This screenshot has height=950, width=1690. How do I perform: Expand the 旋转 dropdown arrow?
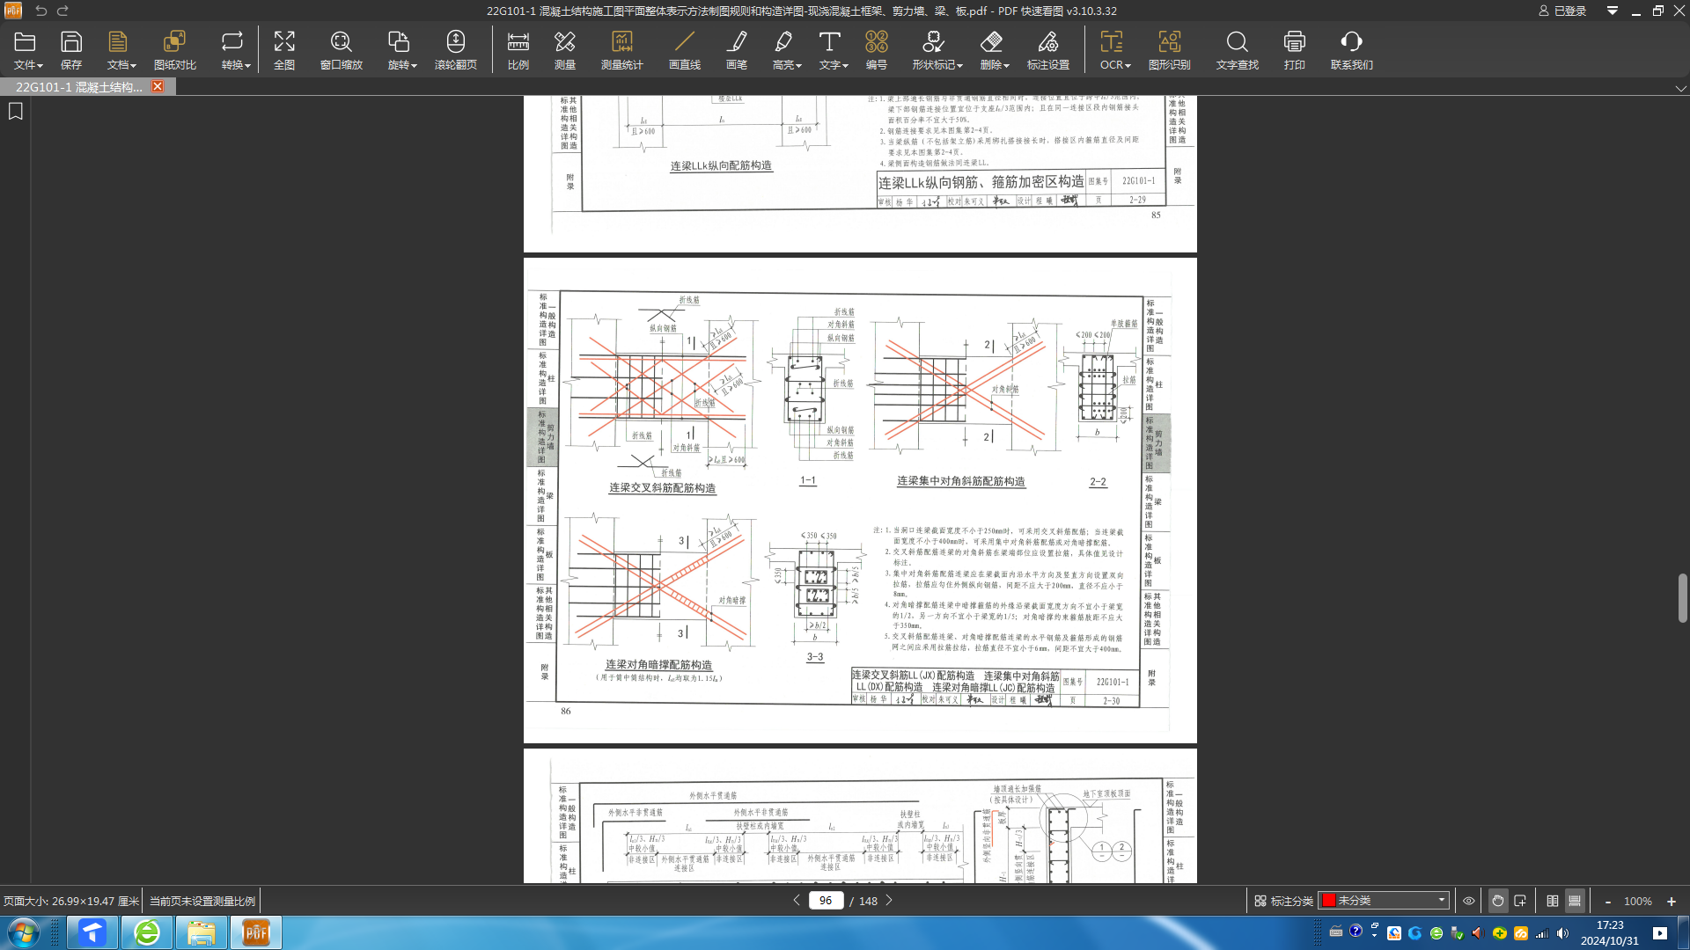[x=414, y=66]
